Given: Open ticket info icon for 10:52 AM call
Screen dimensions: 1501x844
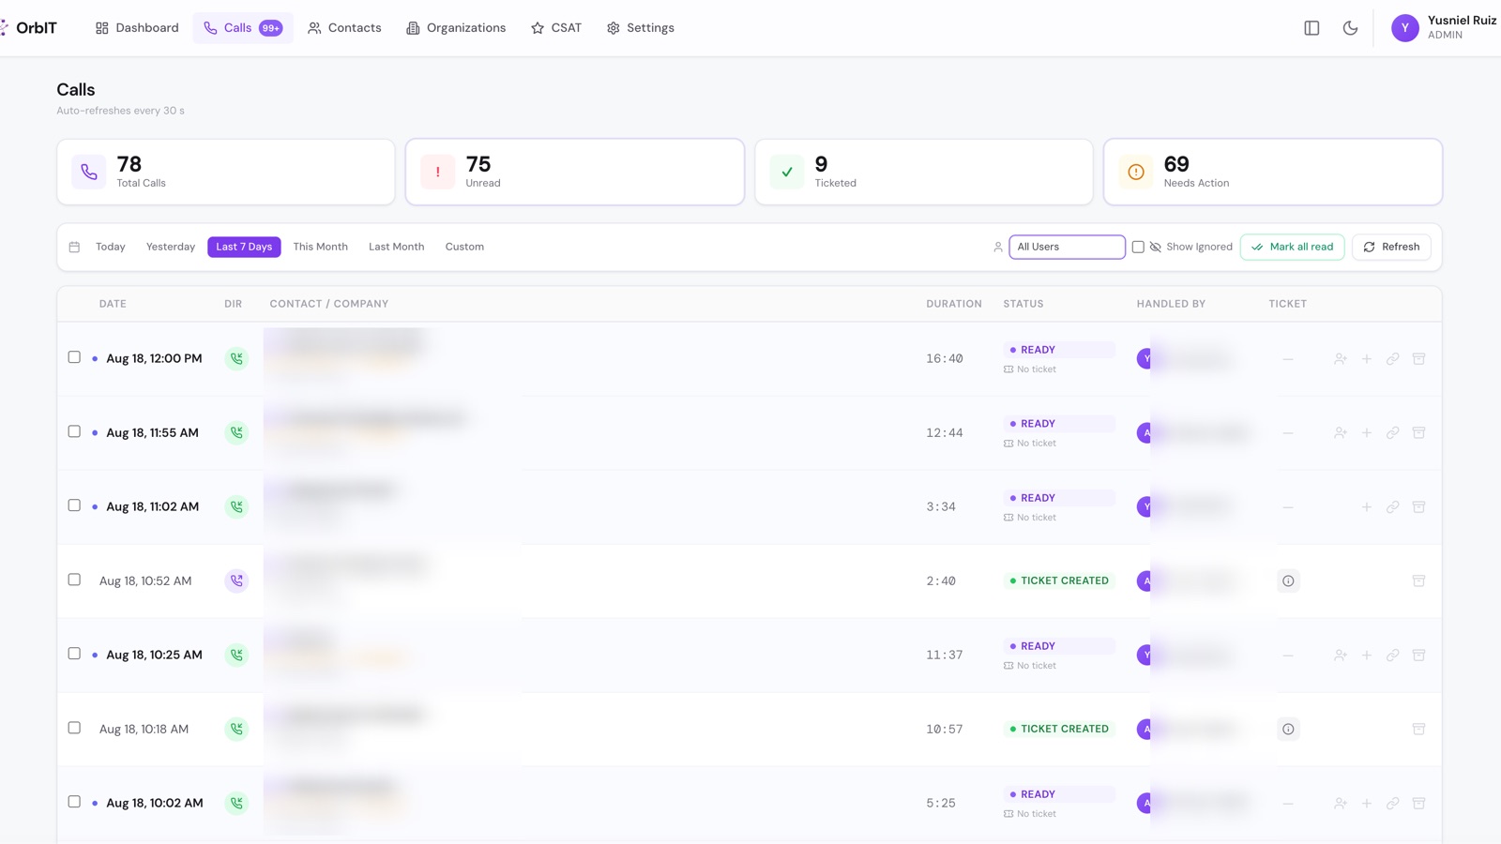Looking at the screenshot, I should pos(1288,580).
